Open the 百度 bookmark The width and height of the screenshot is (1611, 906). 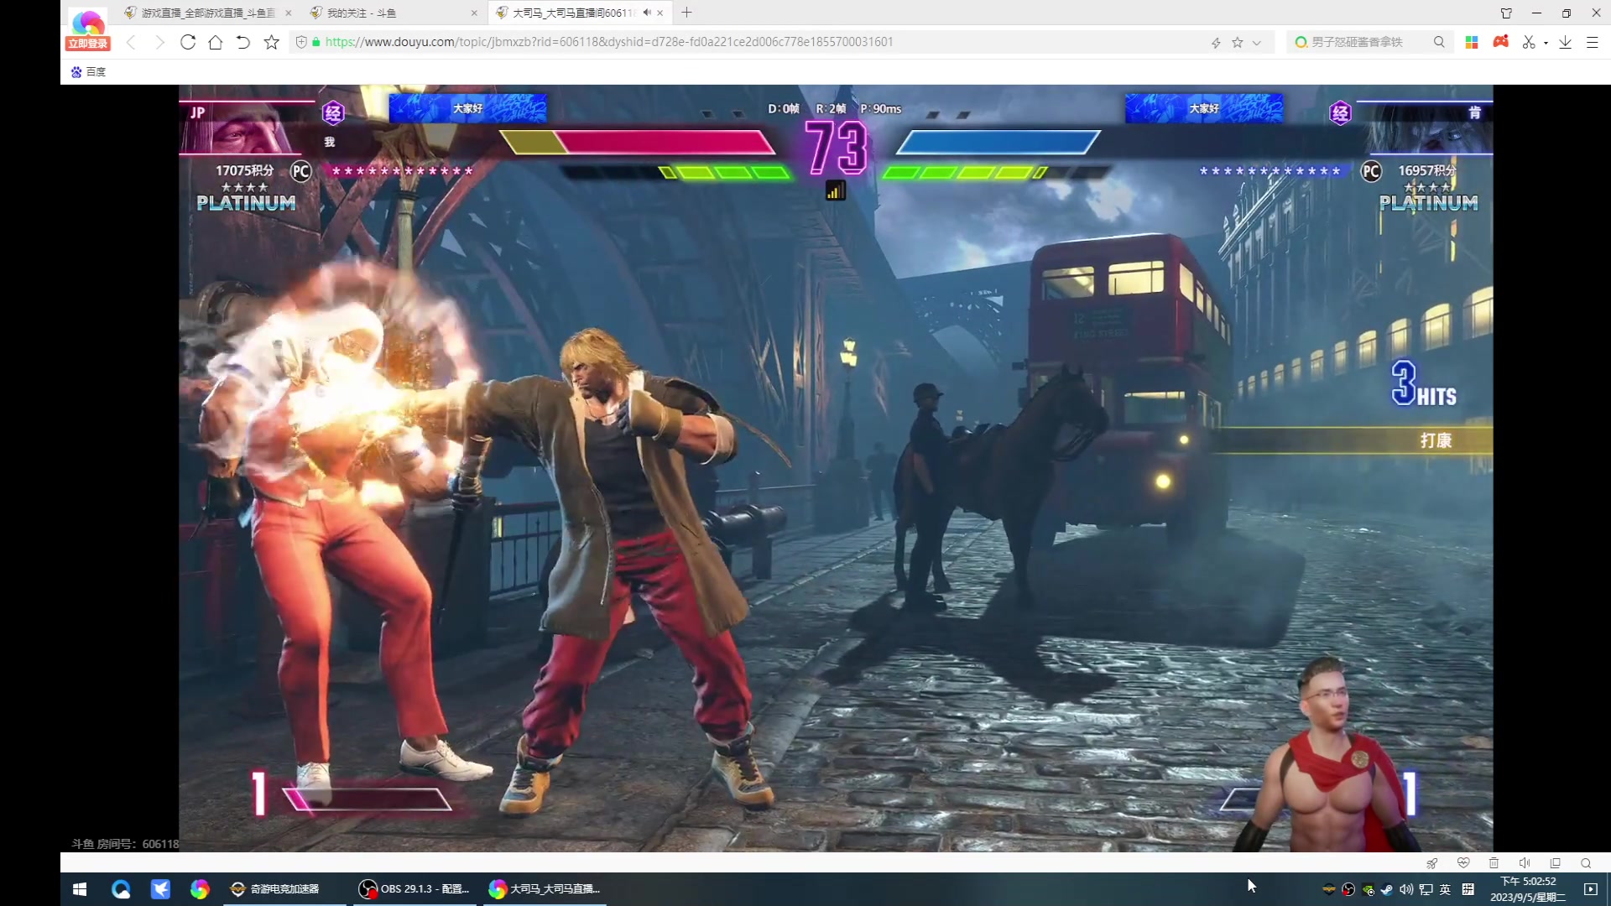(89, 72)
